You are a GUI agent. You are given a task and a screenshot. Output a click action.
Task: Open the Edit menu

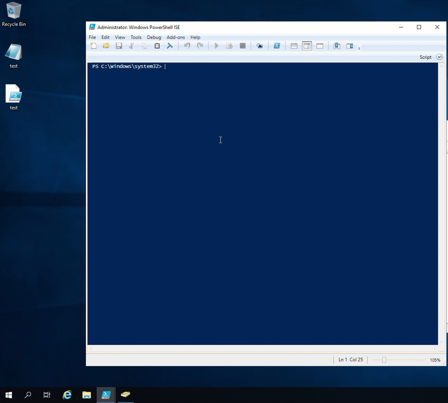tap(105, 37)
